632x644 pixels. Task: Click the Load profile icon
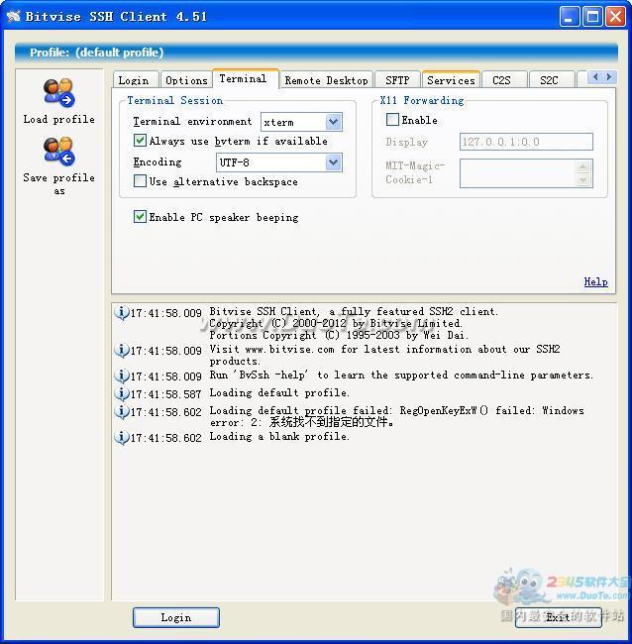point(58,93)
